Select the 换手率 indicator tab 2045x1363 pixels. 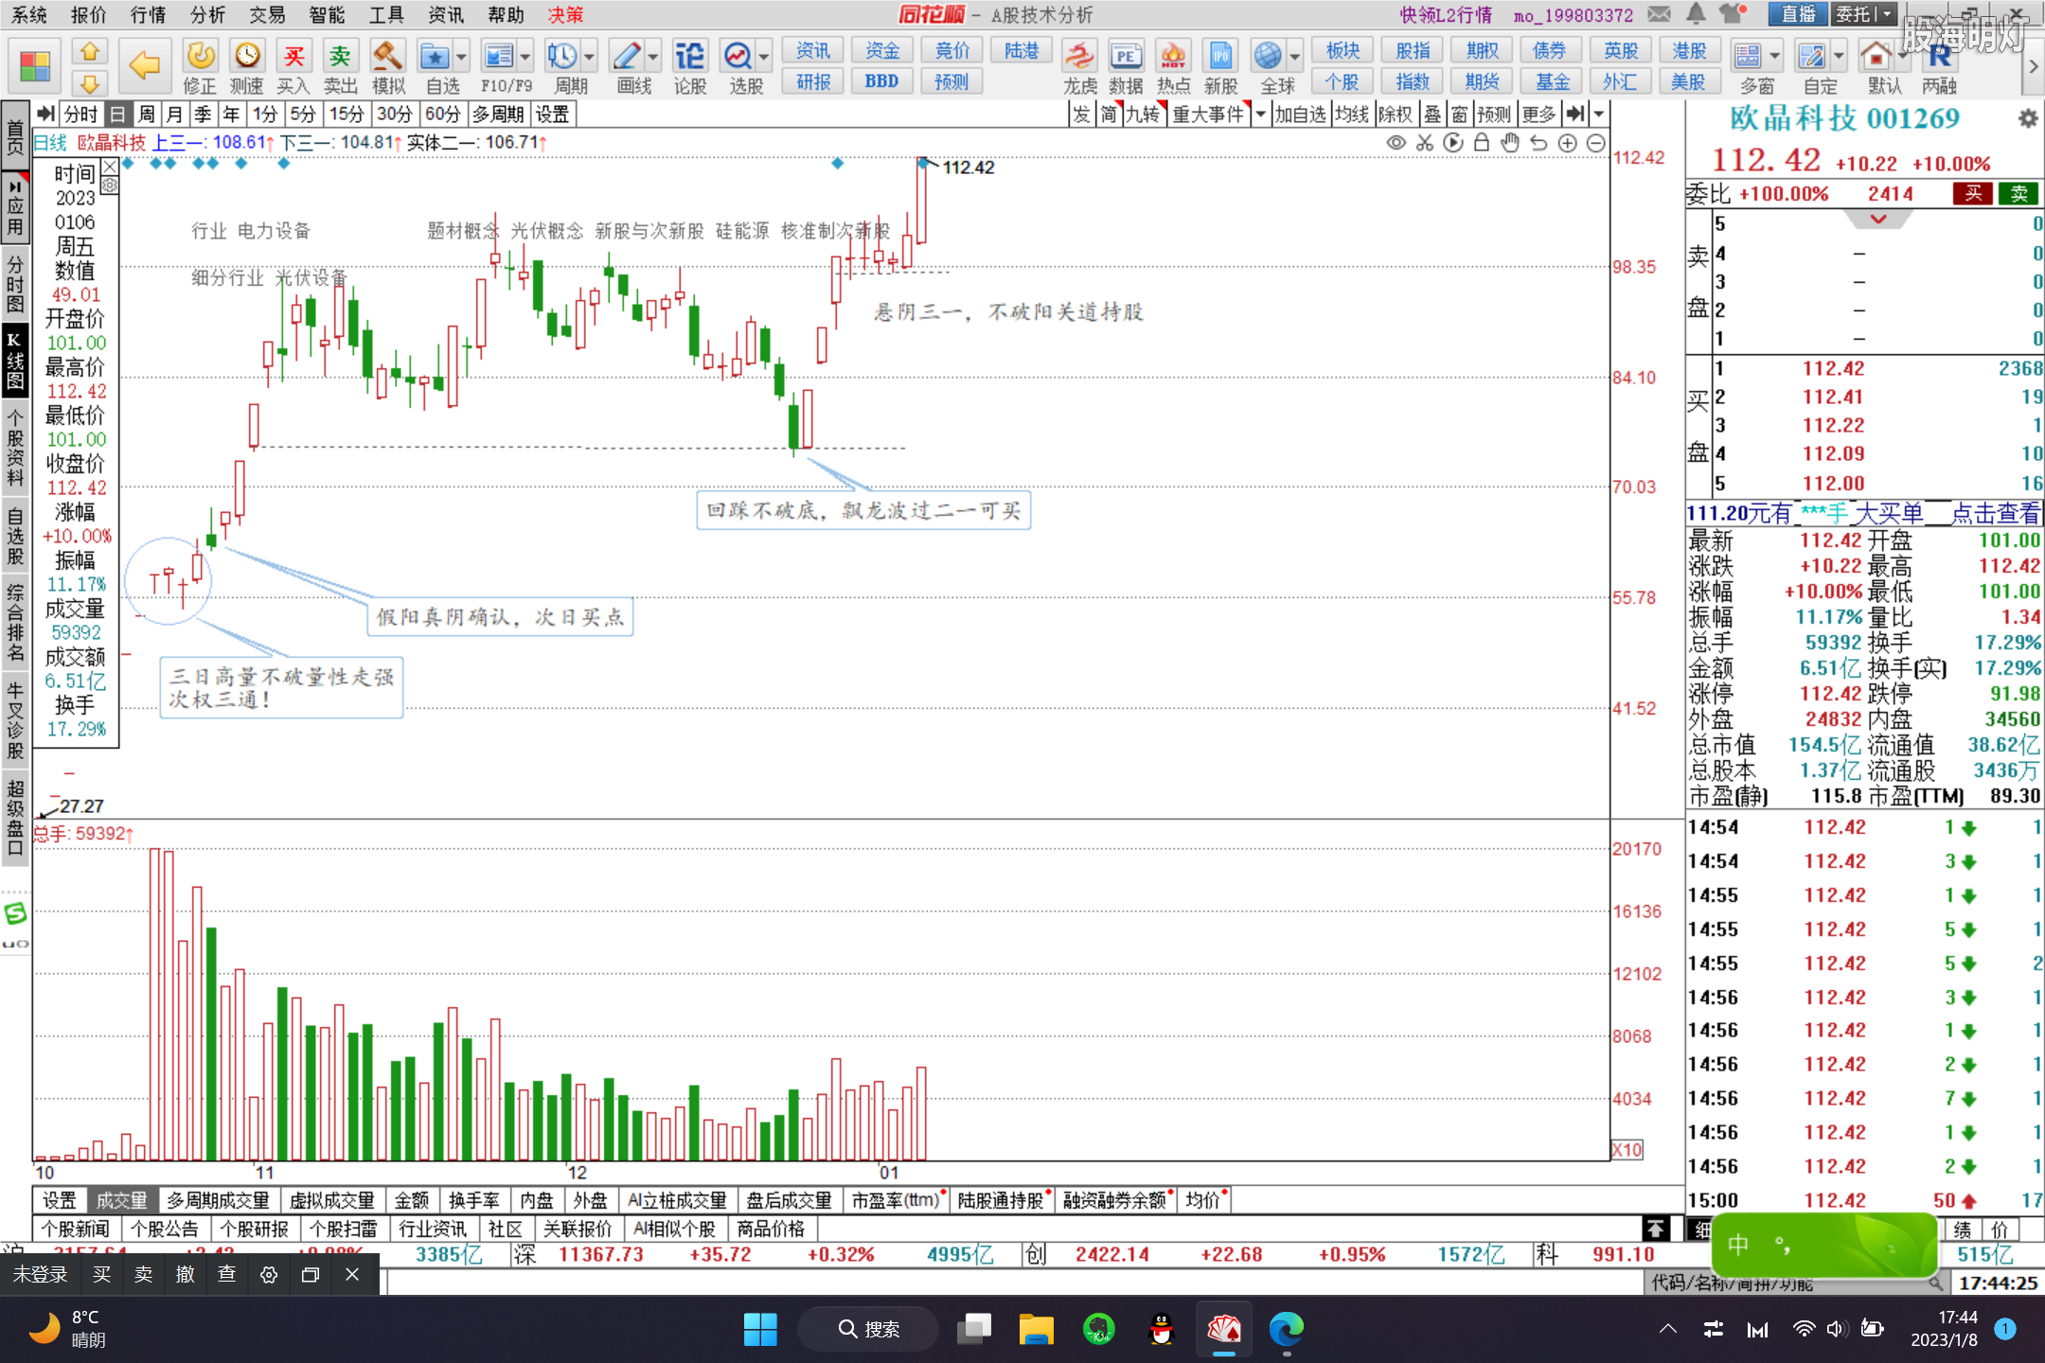coord(474,1200)
